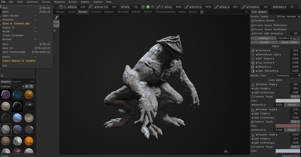Click the undo arrow in the viewport corner
Image resolution: width=301 pixels, height=157 pixels.
(x=226, y=152)
